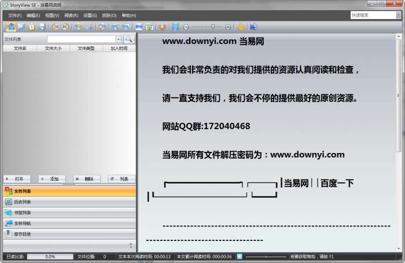Click the 已读比重 0.0% progress bar
Screen dimensions: 405x263
[x=50, y=257]
